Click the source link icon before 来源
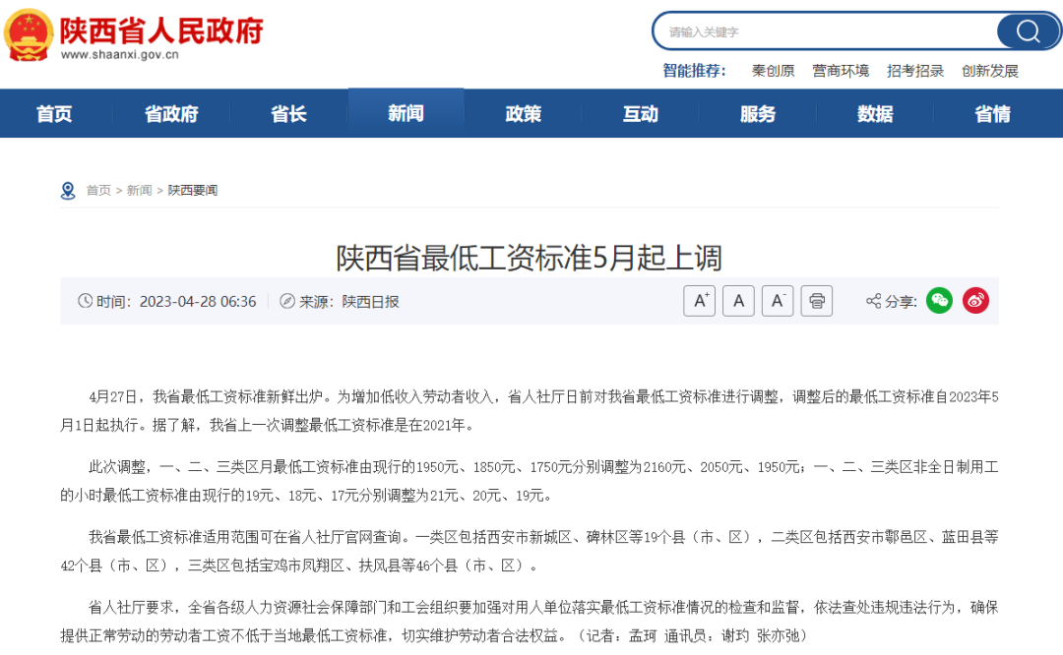The width and height of the screenshot is (1063, 655). (x=285, y=301)
